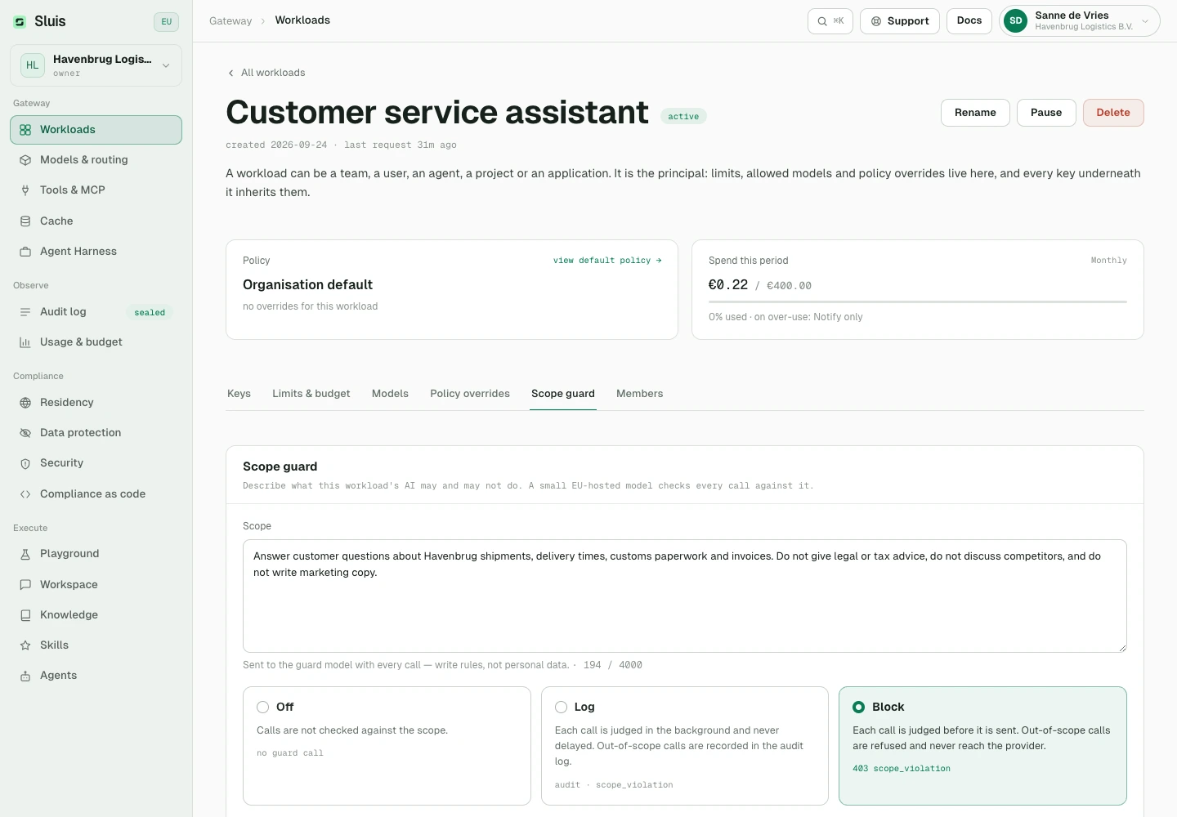
Task: Click the Delete button
Action: (x=1113, y=113)
